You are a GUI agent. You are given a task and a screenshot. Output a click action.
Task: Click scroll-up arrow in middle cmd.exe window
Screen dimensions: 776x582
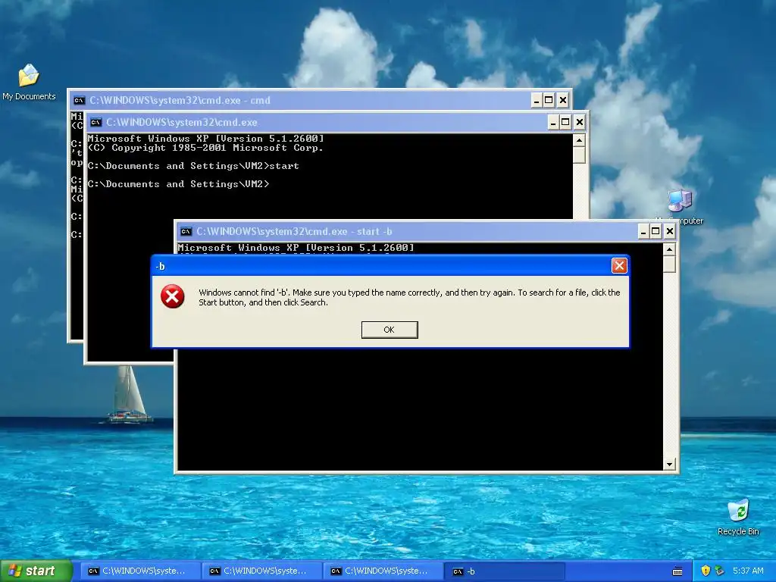tap(579, 140)
